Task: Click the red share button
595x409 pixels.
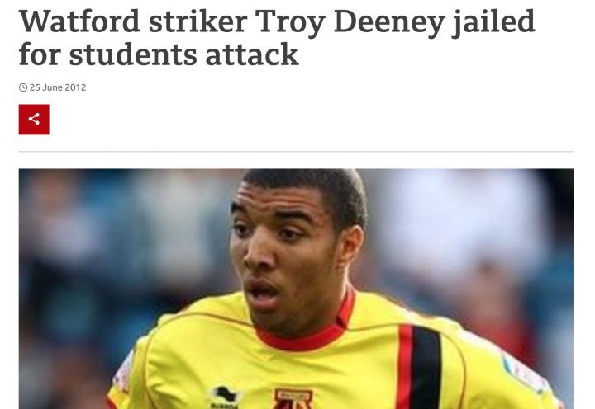Action: (x=34, y=120)
